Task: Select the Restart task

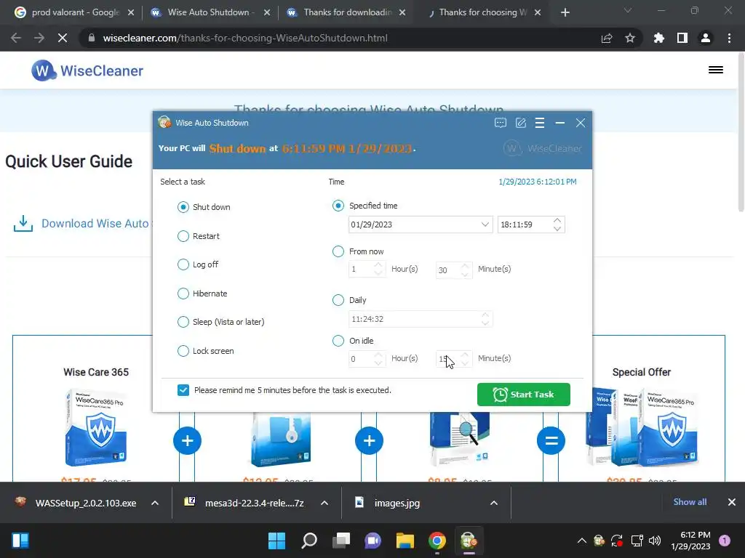Action: (183, 236)
